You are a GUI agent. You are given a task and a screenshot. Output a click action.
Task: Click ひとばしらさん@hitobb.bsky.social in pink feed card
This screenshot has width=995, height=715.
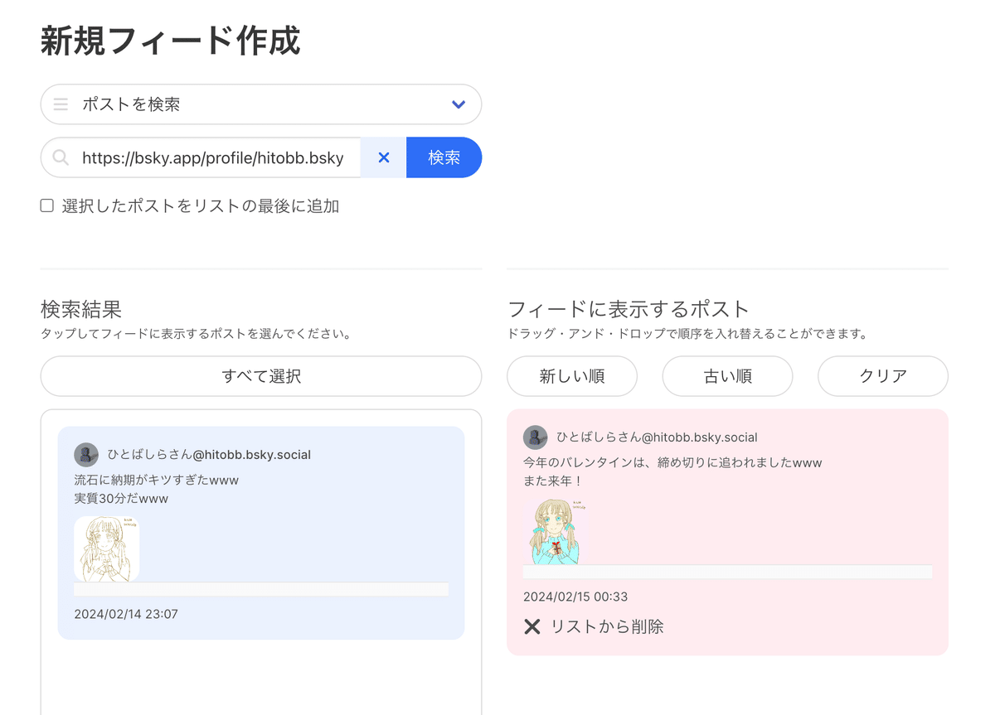[x=657, y=437]
